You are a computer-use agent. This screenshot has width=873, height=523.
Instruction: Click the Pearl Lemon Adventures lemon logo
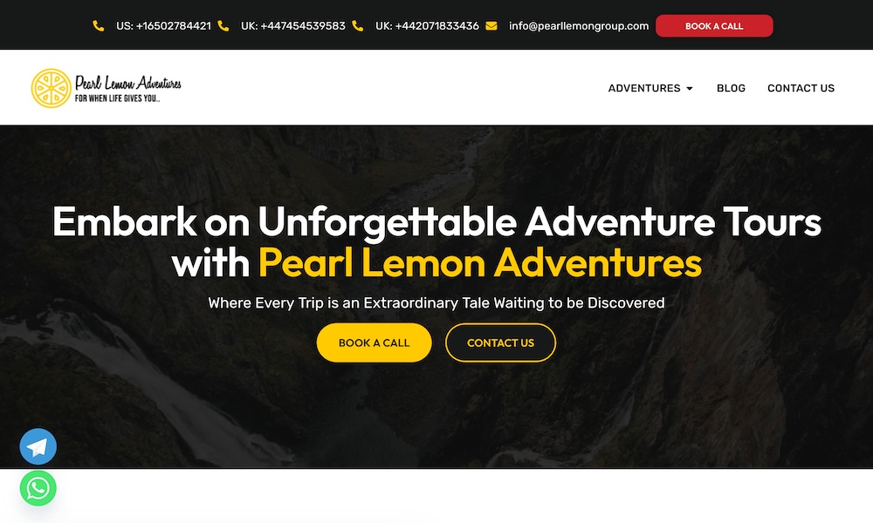point(52,88)
